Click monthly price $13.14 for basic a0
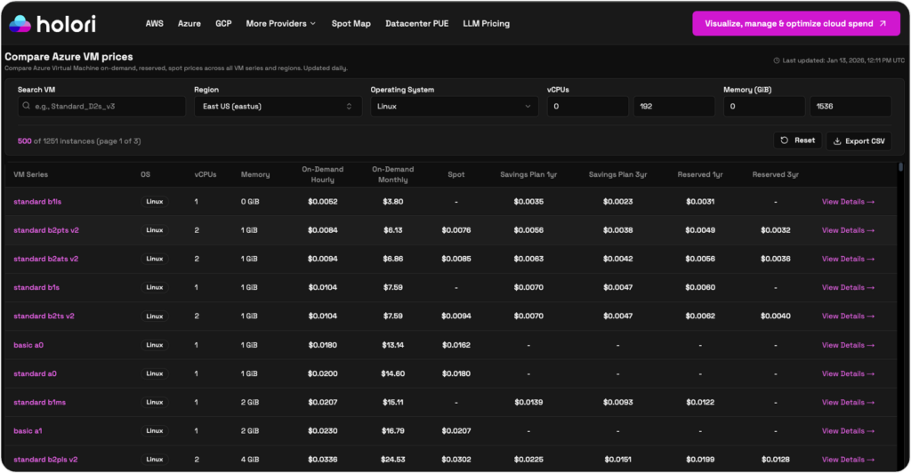 click(392, 345)
